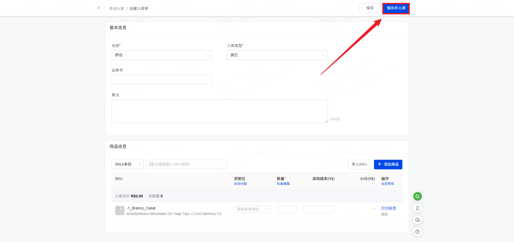
Task: Click 打印标签 for the product row
Action: (x=388, y=208)
